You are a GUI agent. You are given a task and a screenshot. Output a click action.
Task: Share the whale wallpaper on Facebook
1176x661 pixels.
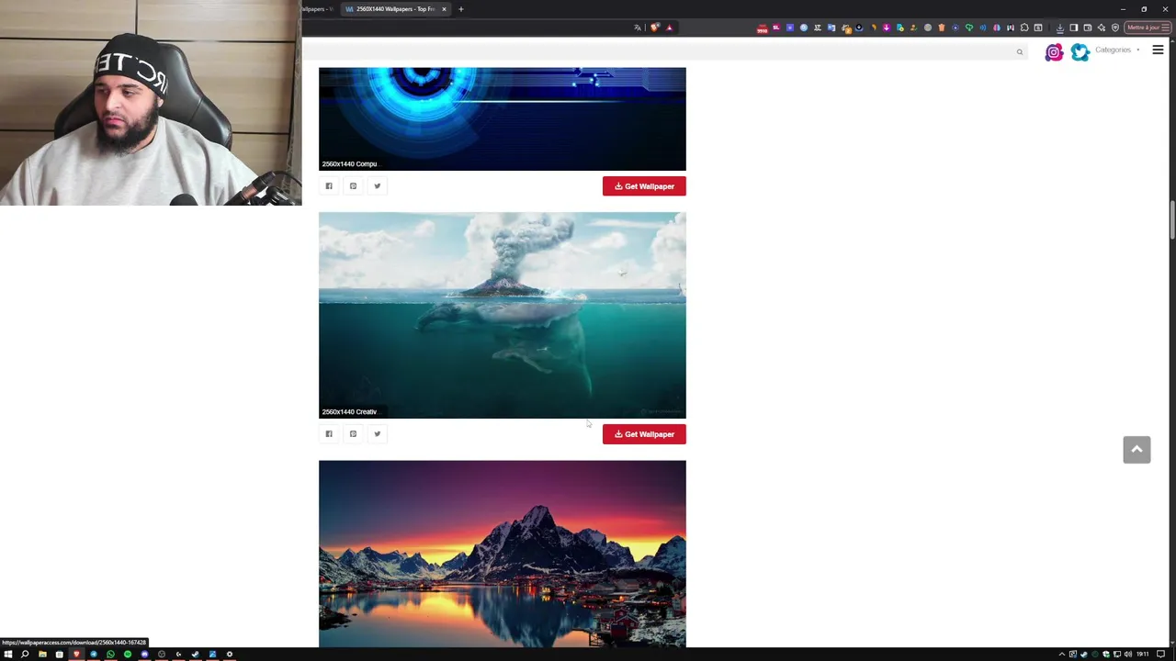(x=329, y=434)
